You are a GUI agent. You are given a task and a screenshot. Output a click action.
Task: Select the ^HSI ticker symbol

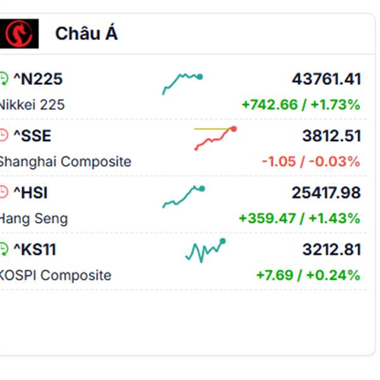pyautogui.click(x=30, y=193)
